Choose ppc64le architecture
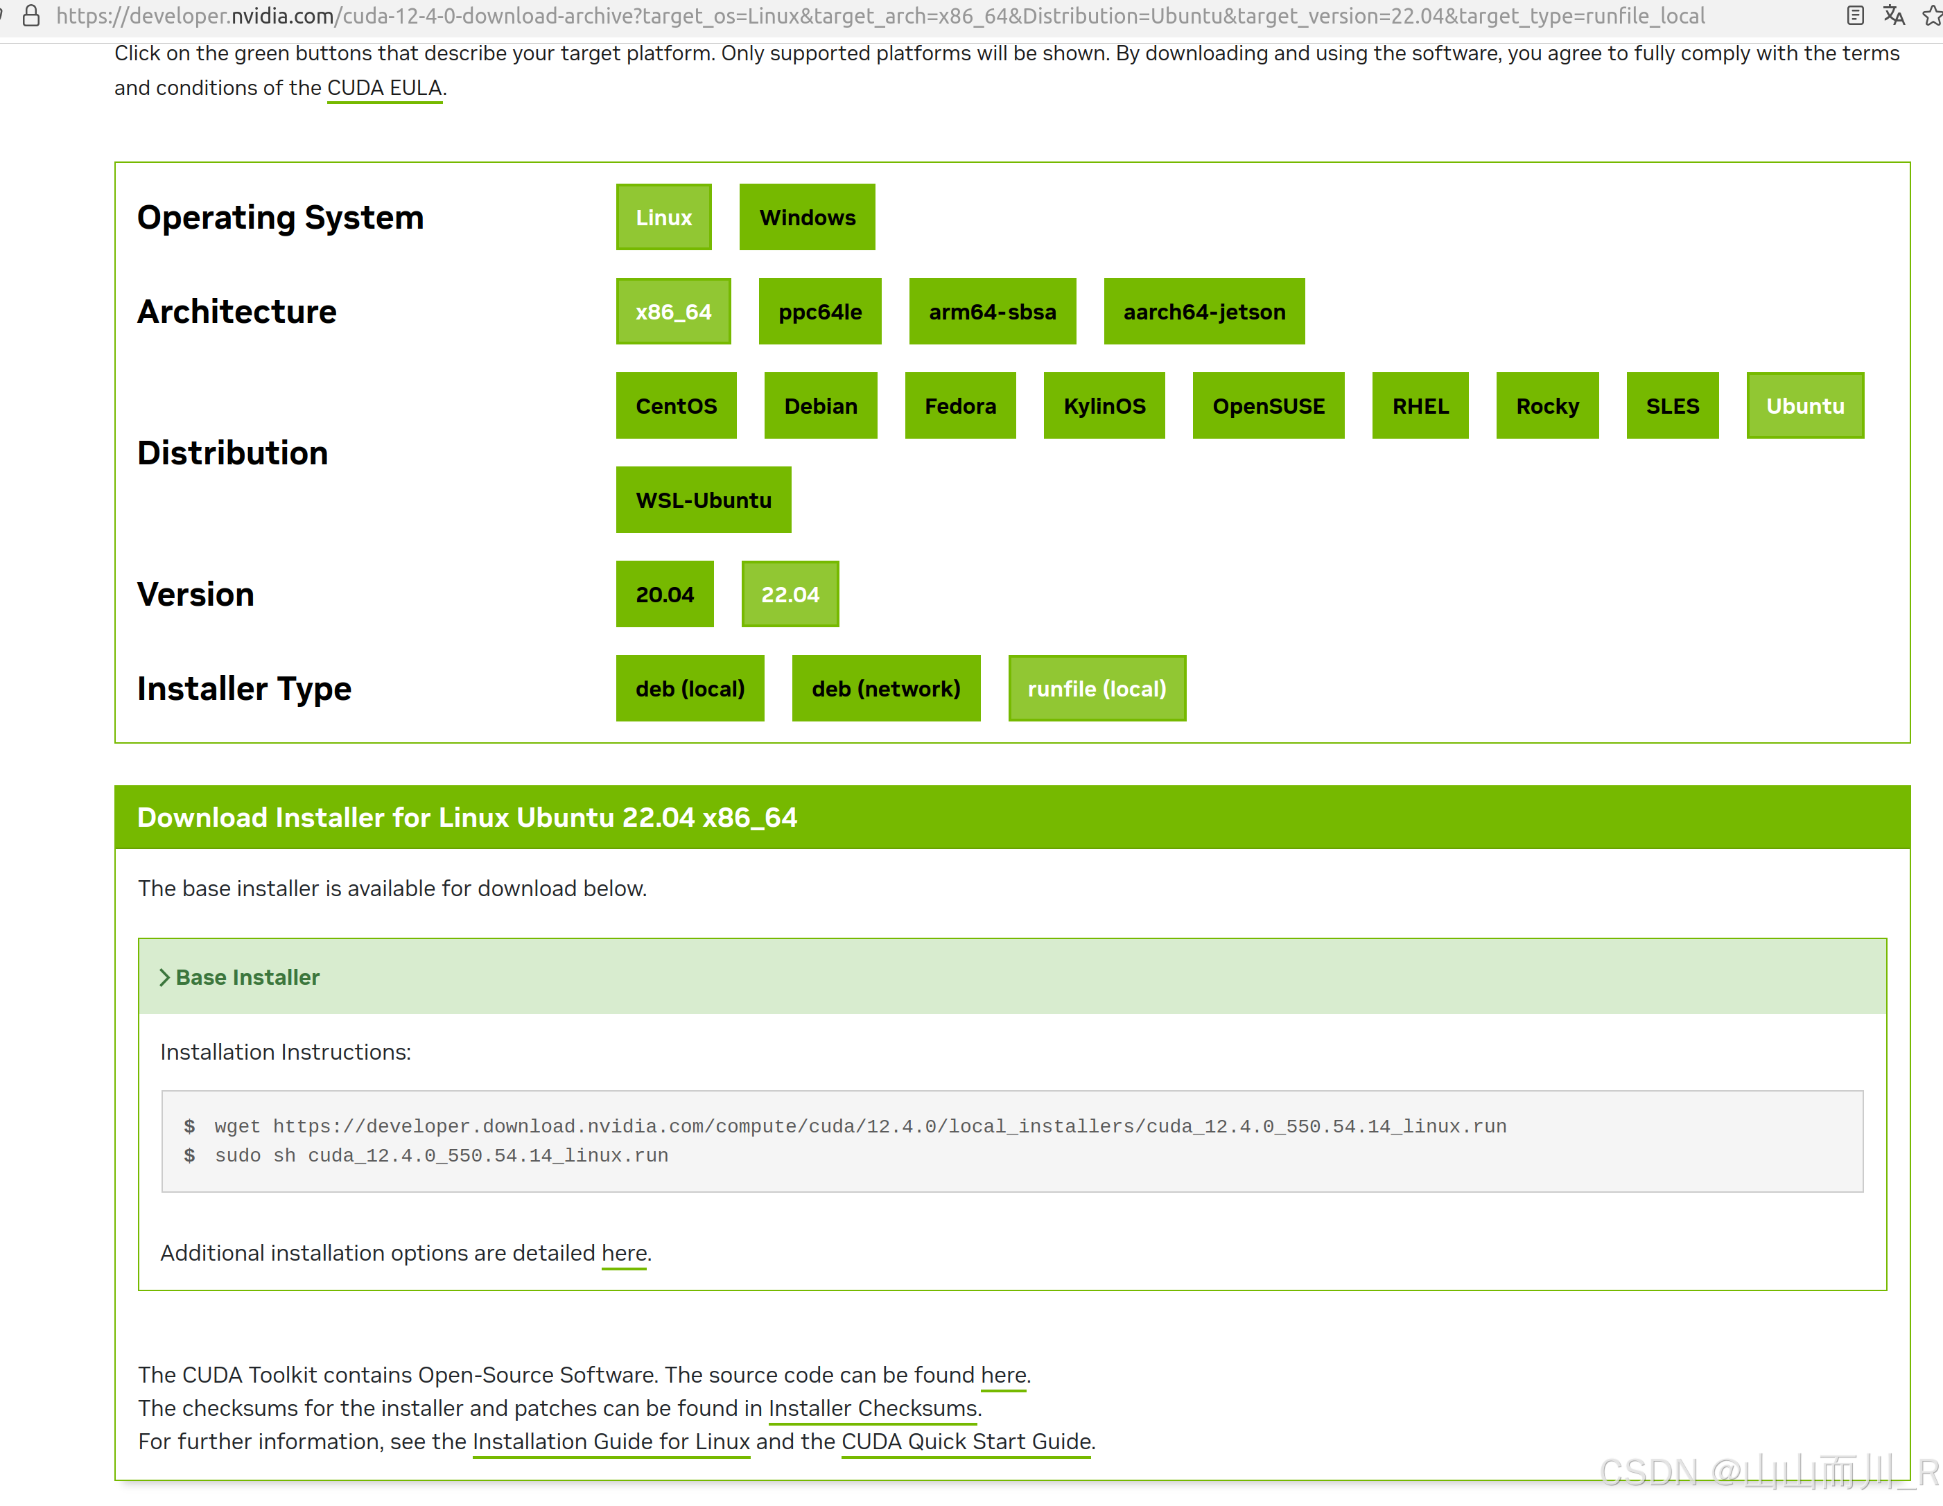This screenshot has width=1943, height=1506. 819,311
